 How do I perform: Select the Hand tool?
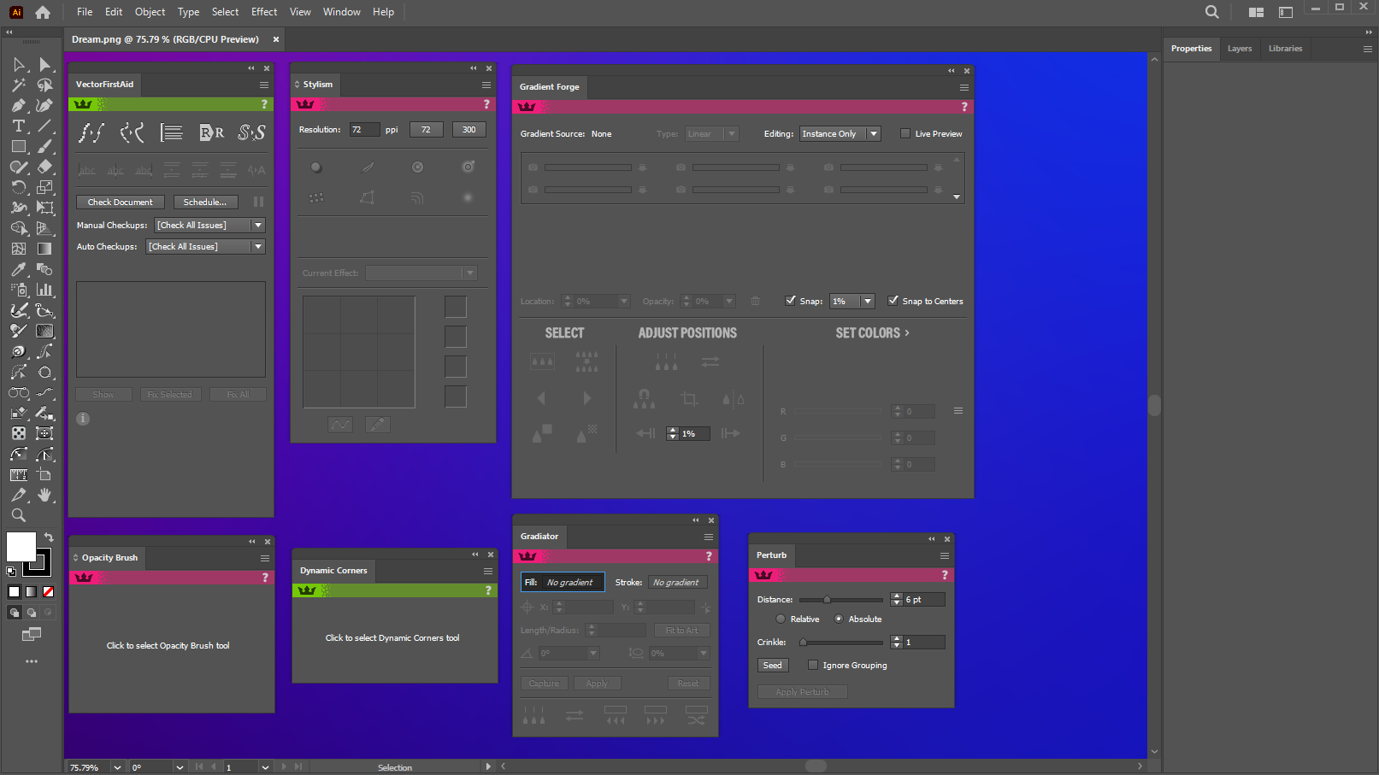click(x=45, y=496)
